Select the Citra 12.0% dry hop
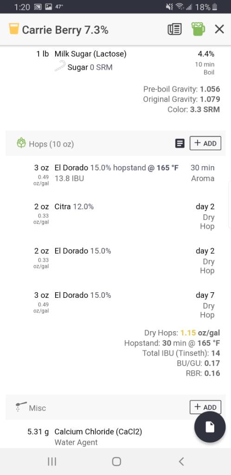The width and height of the screenshot is (231, 475). pyautogui.click(x=115, y=217)
